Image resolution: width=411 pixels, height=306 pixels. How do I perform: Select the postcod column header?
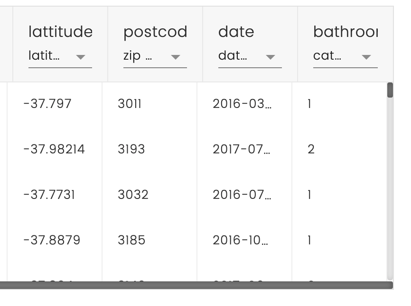point(155,32)
